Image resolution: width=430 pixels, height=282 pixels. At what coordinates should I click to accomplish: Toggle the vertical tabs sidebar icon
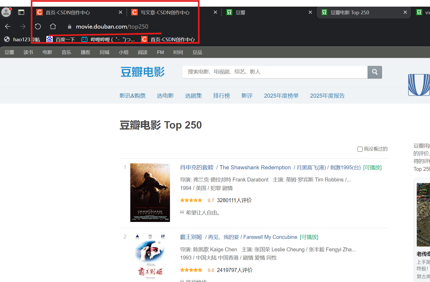[21, 12]
